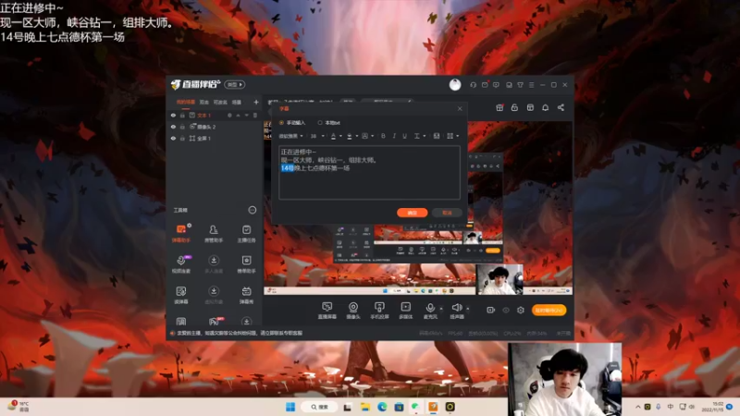Open the gift box icon
740x416 pixels.
[499, 107]
